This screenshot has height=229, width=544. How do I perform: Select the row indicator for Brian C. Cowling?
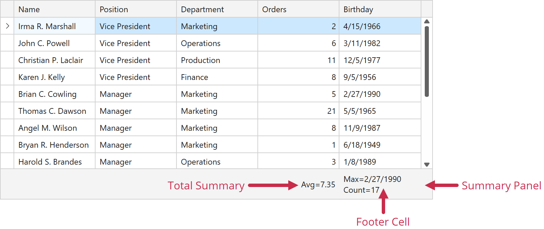[x=7, y=94]
